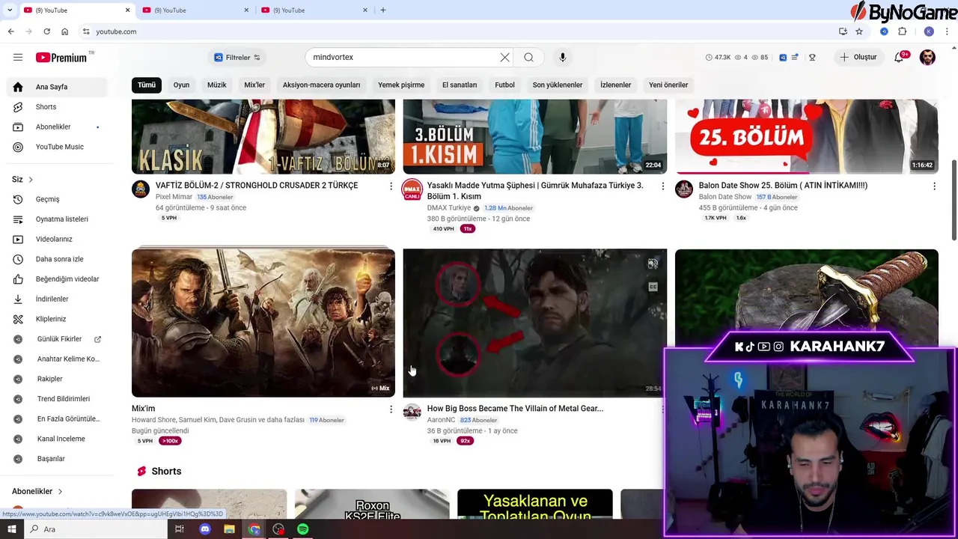The image size is (958, 539).
Task: Select the El sanatları chip
Action: click(x=460, y=85)
